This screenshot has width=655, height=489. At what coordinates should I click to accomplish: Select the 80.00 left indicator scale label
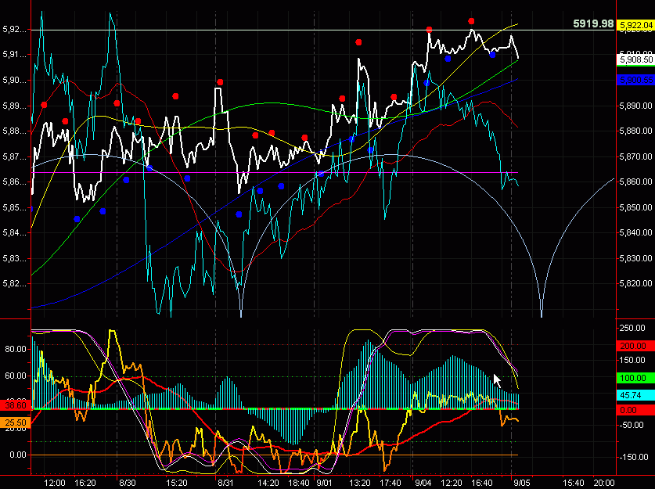16,349
